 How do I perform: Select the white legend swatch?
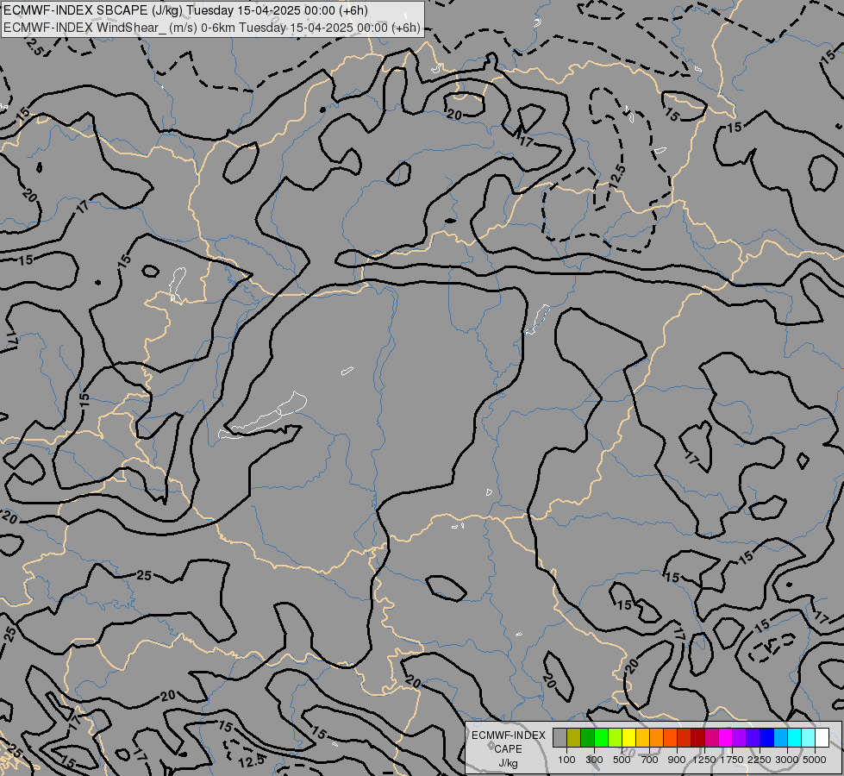coord(822,737)
